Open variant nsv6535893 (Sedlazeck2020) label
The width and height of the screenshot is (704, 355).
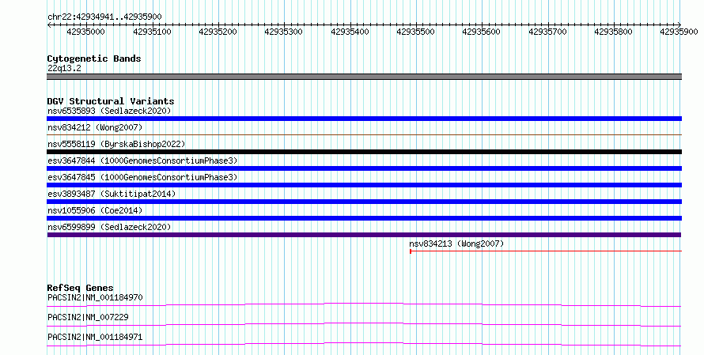pyautogui.click(x=109, y=111)
